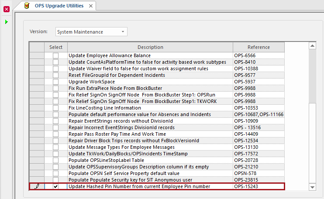This screenshot has height=199, width=324.
Task: Click the scrollbar down arrow
Action: click(313, 187)
